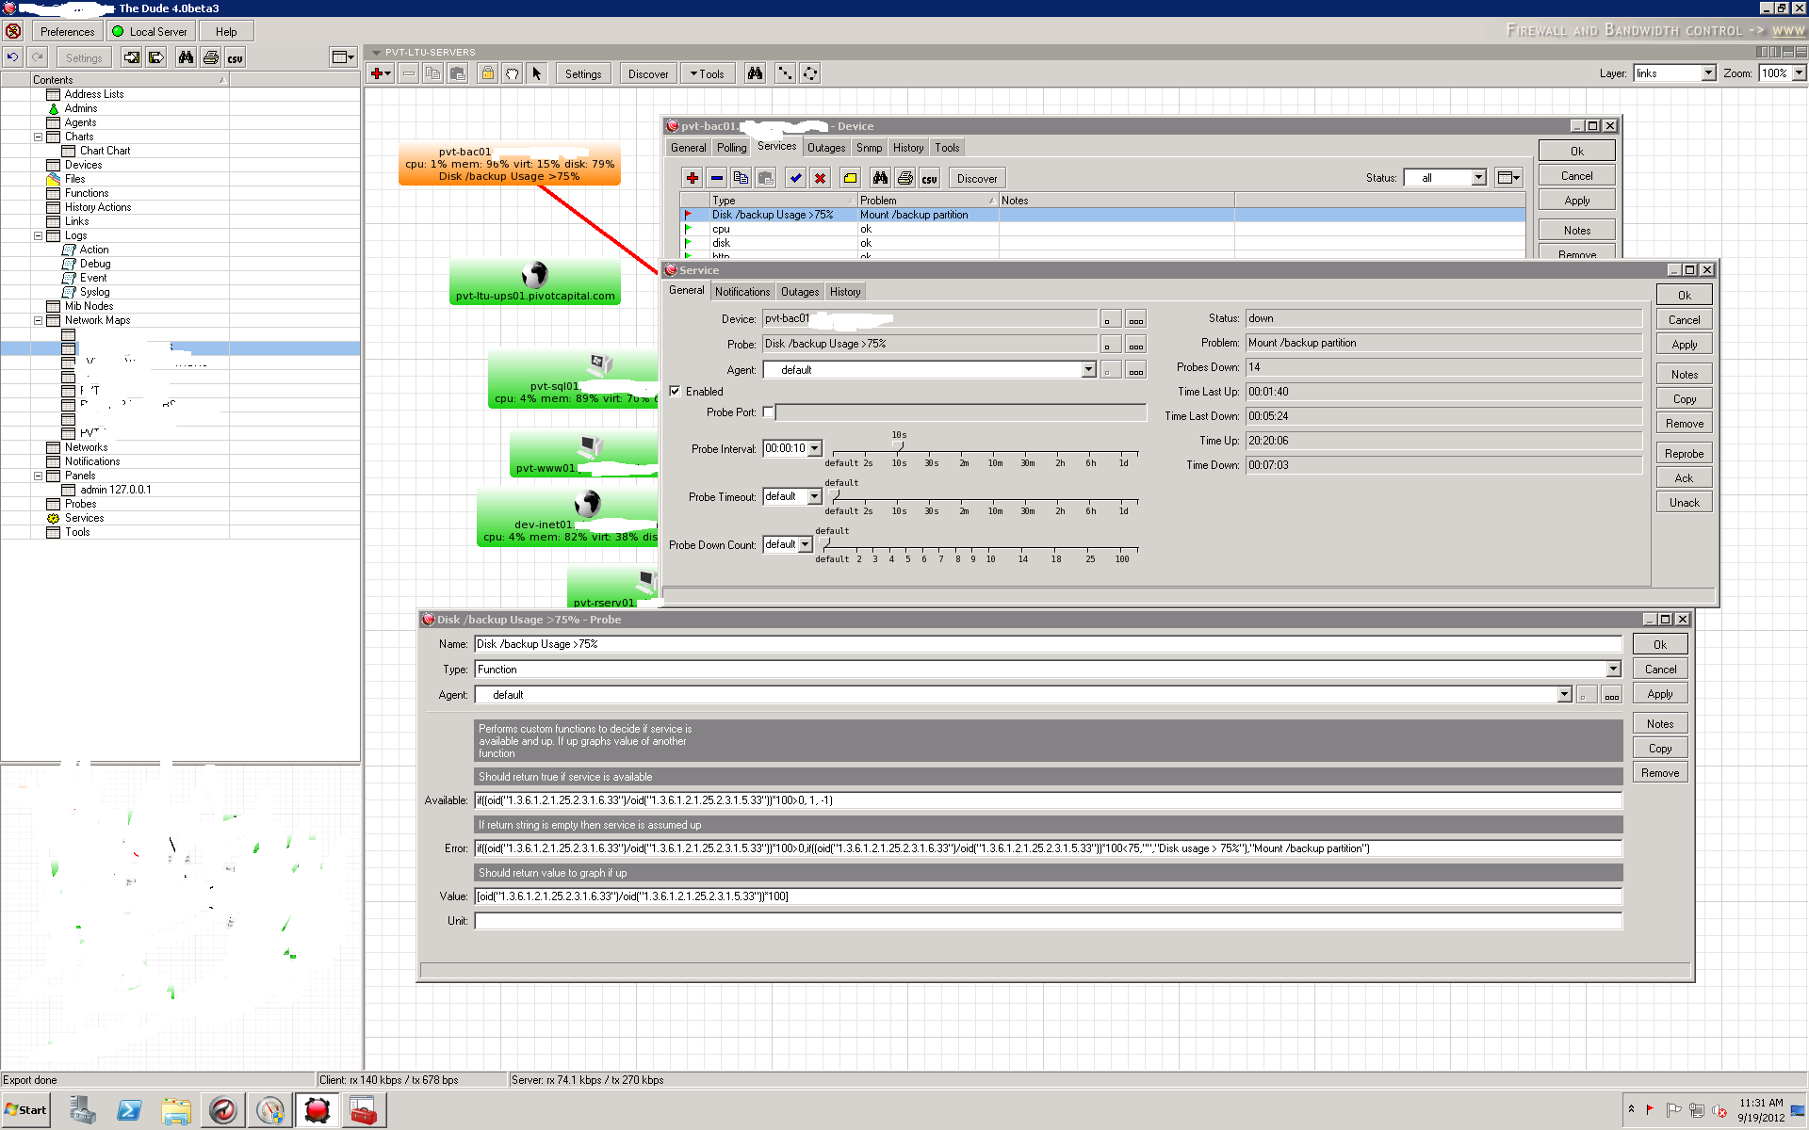Click Reprobe in the Service window

point(1684,454)
